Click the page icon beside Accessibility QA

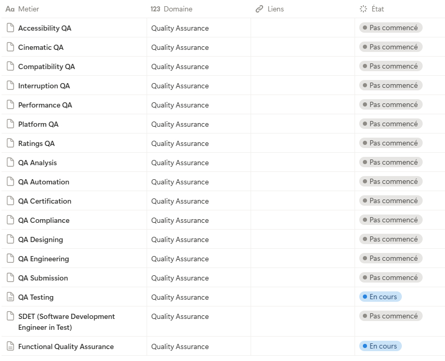(10, 28)
